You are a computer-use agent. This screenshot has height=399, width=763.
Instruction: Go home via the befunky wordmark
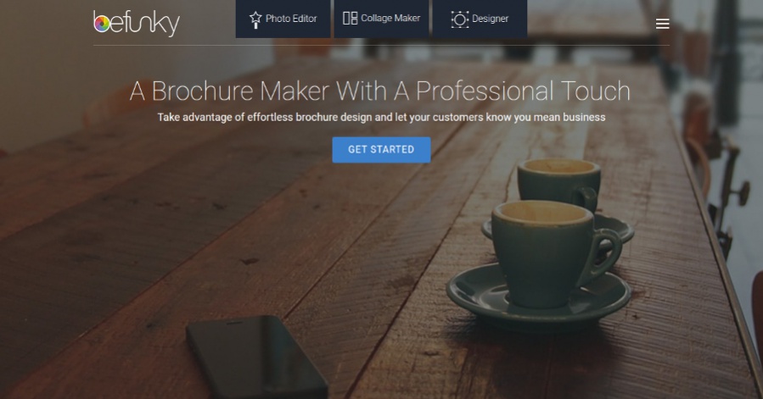coord(137,24)
